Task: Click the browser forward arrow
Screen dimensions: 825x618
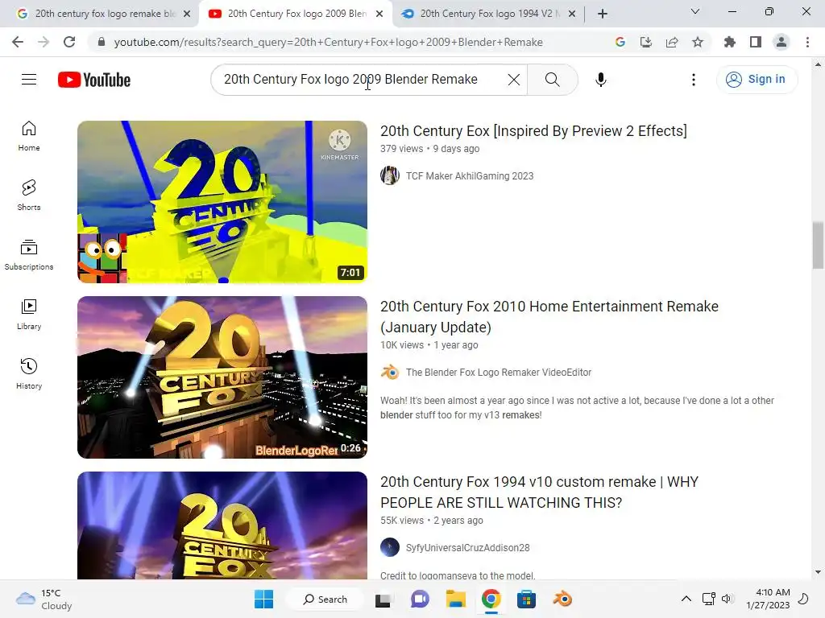Action: pyautogui.click(x=44, y=42)
